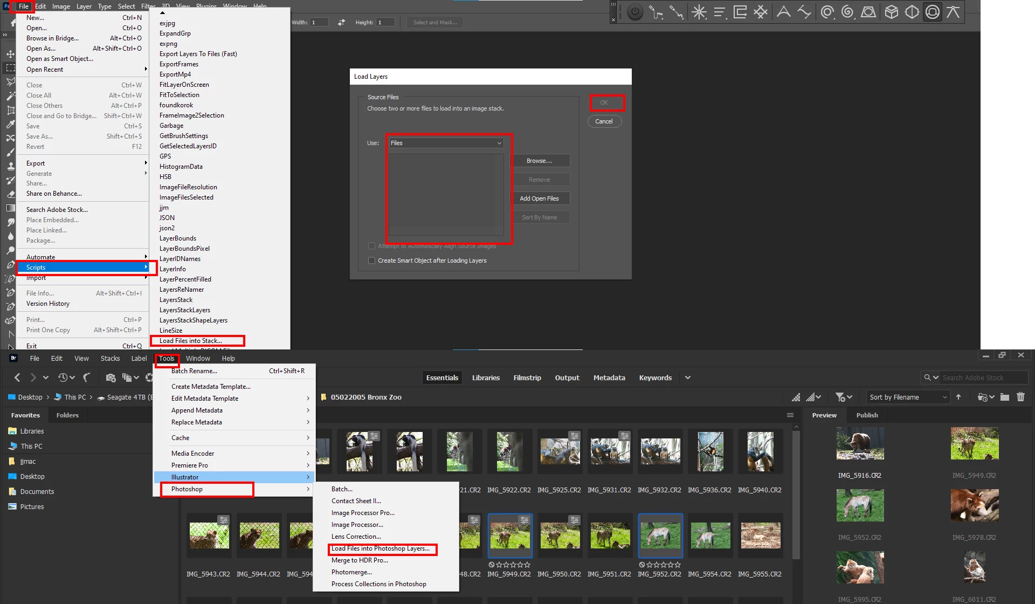Screen dimensions: 1035x604
Task: Toggle Attempt to Automatically Align Source Images
Action: [371, 246]
